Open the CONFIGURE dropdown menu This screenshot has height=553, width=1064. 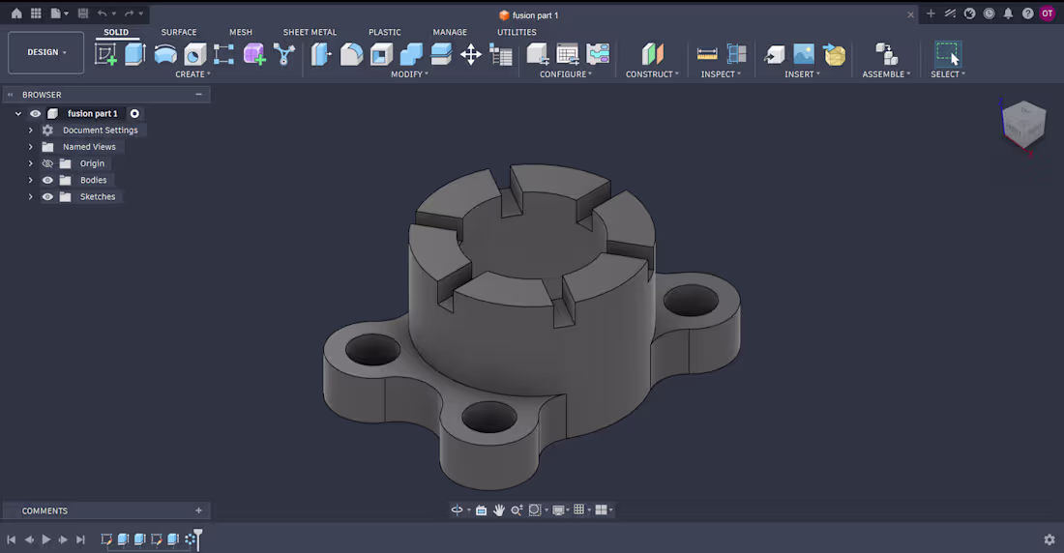click(565, 74)
